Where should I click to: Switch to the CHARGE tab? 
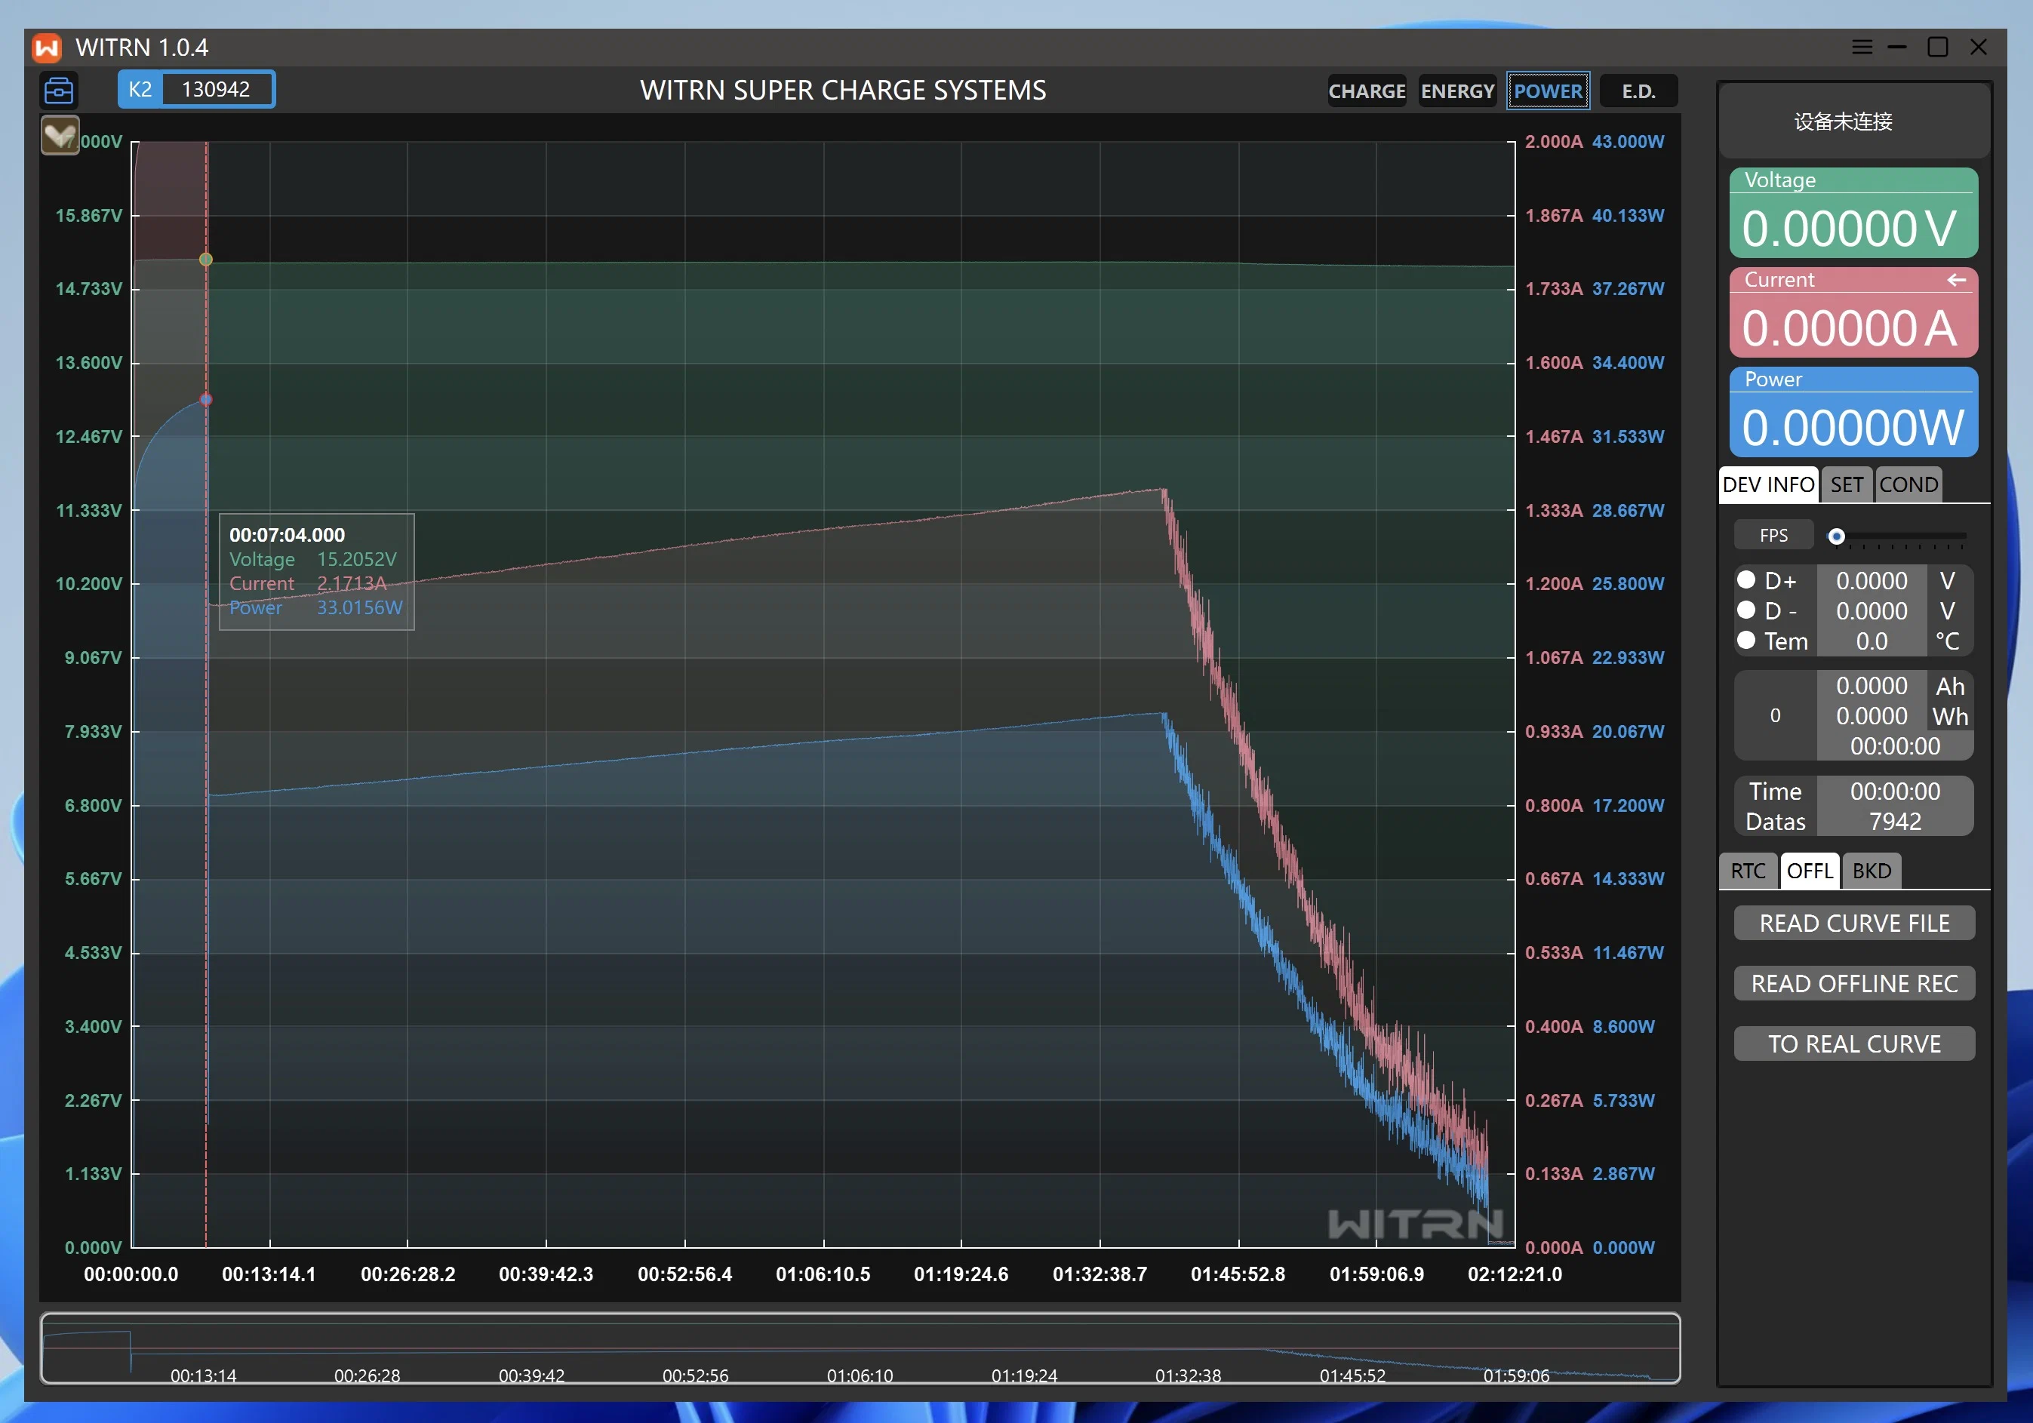[1366, 91]
